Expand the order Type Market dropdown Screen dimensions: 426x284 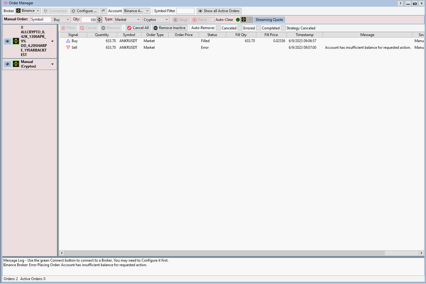click(127, 20)
